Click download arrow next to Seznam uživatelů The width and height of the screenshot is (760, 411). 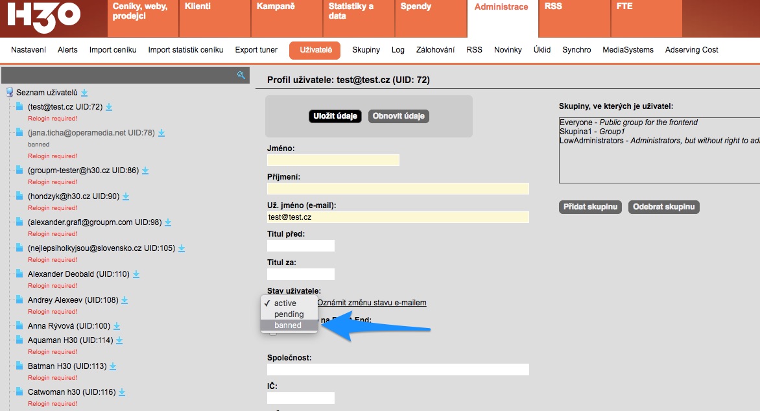[84, 93]
